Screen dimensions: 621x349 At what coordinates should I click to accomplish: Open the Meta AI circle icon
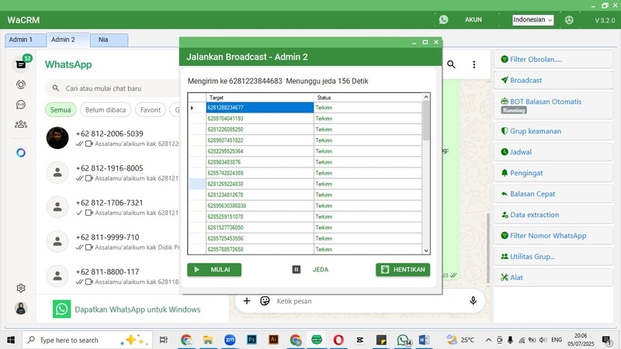[x=21, y=153]
